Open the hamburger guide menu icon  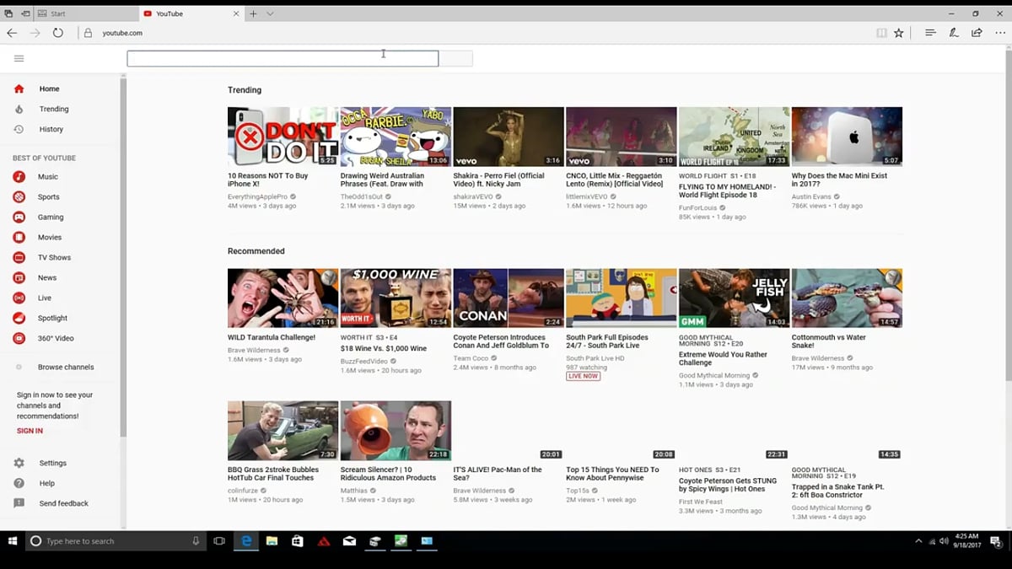click(19, 58)
